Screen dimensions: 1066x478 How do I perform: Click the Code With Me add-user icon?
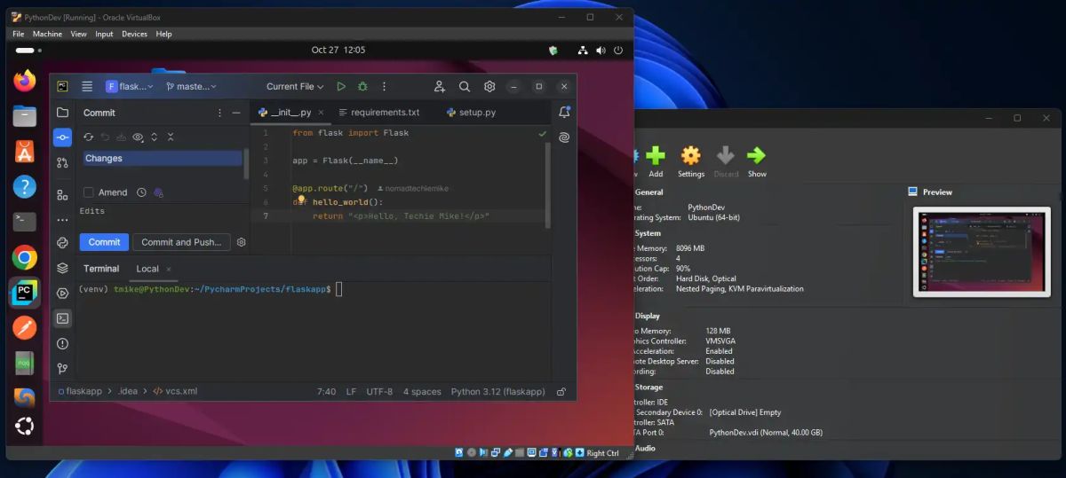tap(440, 86)
